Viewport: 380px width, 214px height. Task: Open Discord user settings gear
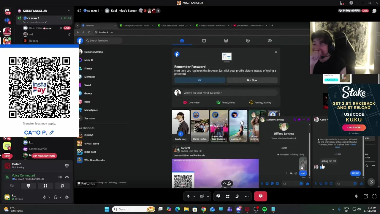pyautogui.click(x=67, y=197)
